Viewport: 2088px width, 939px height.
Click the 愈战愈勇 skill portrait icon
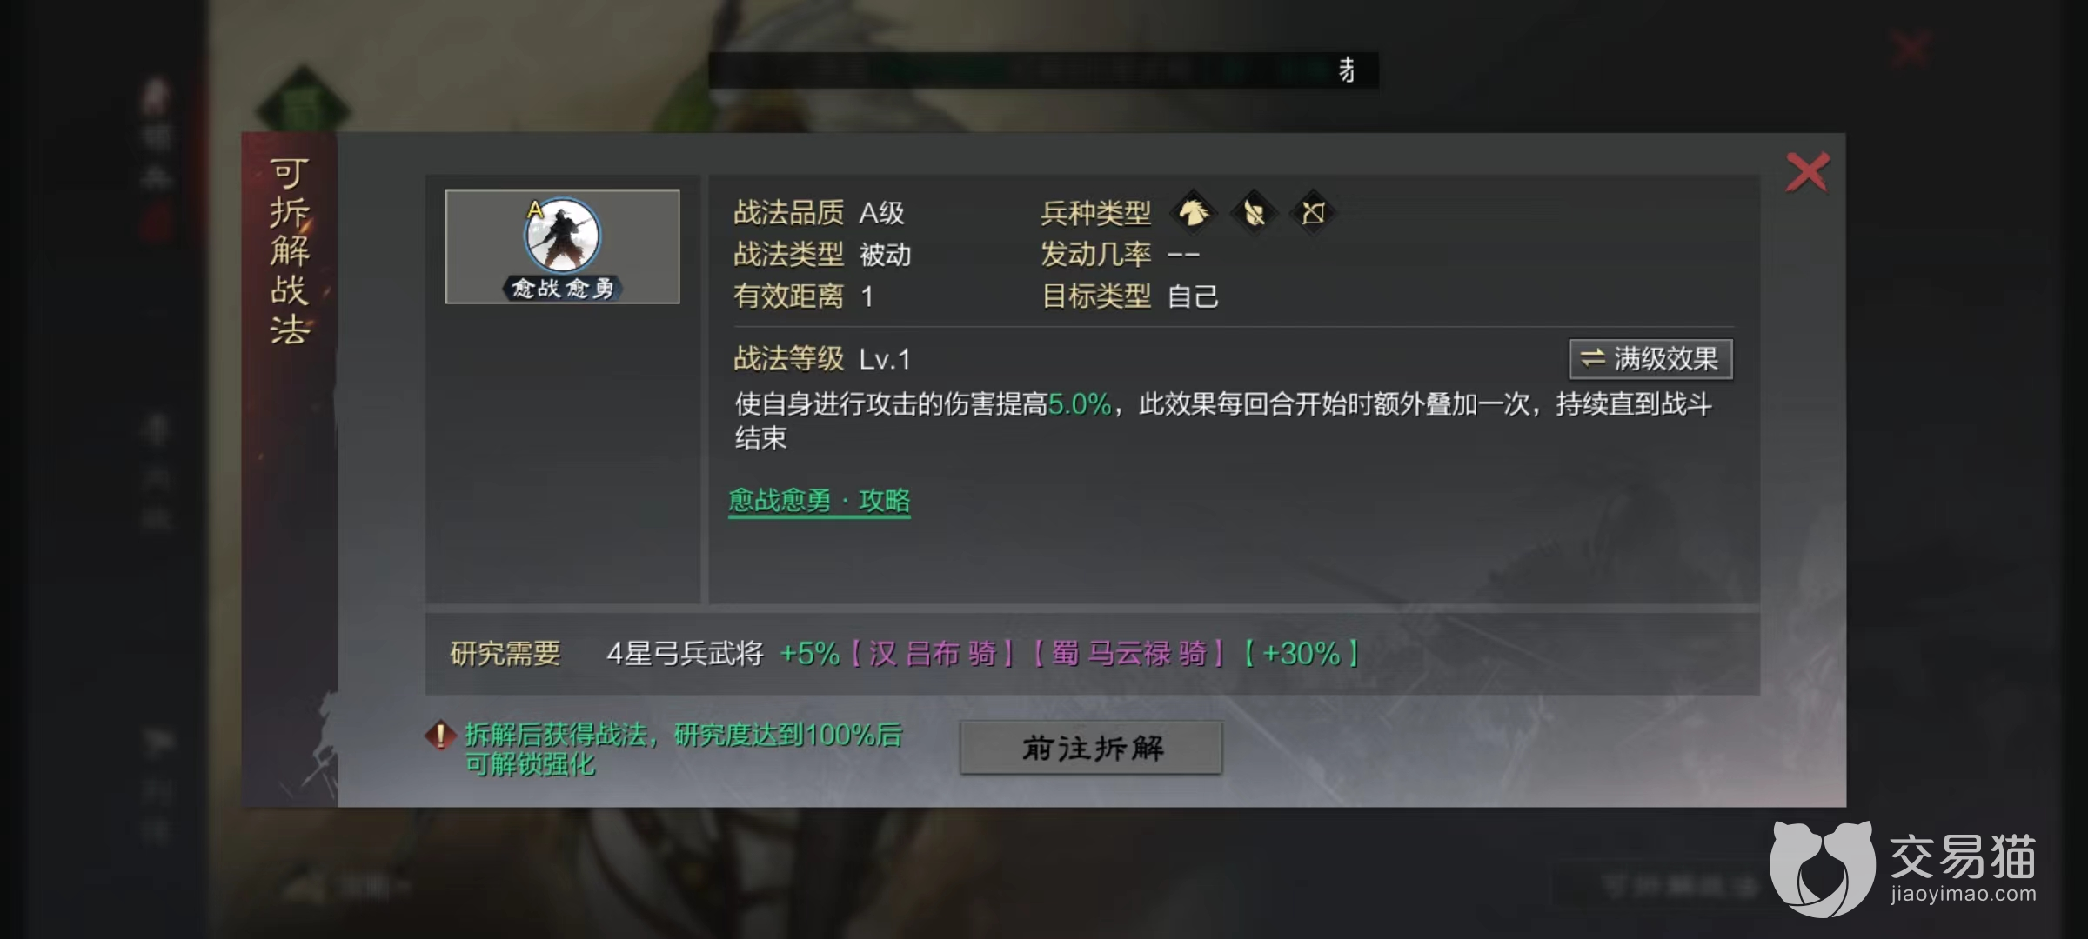coord(562,247)
